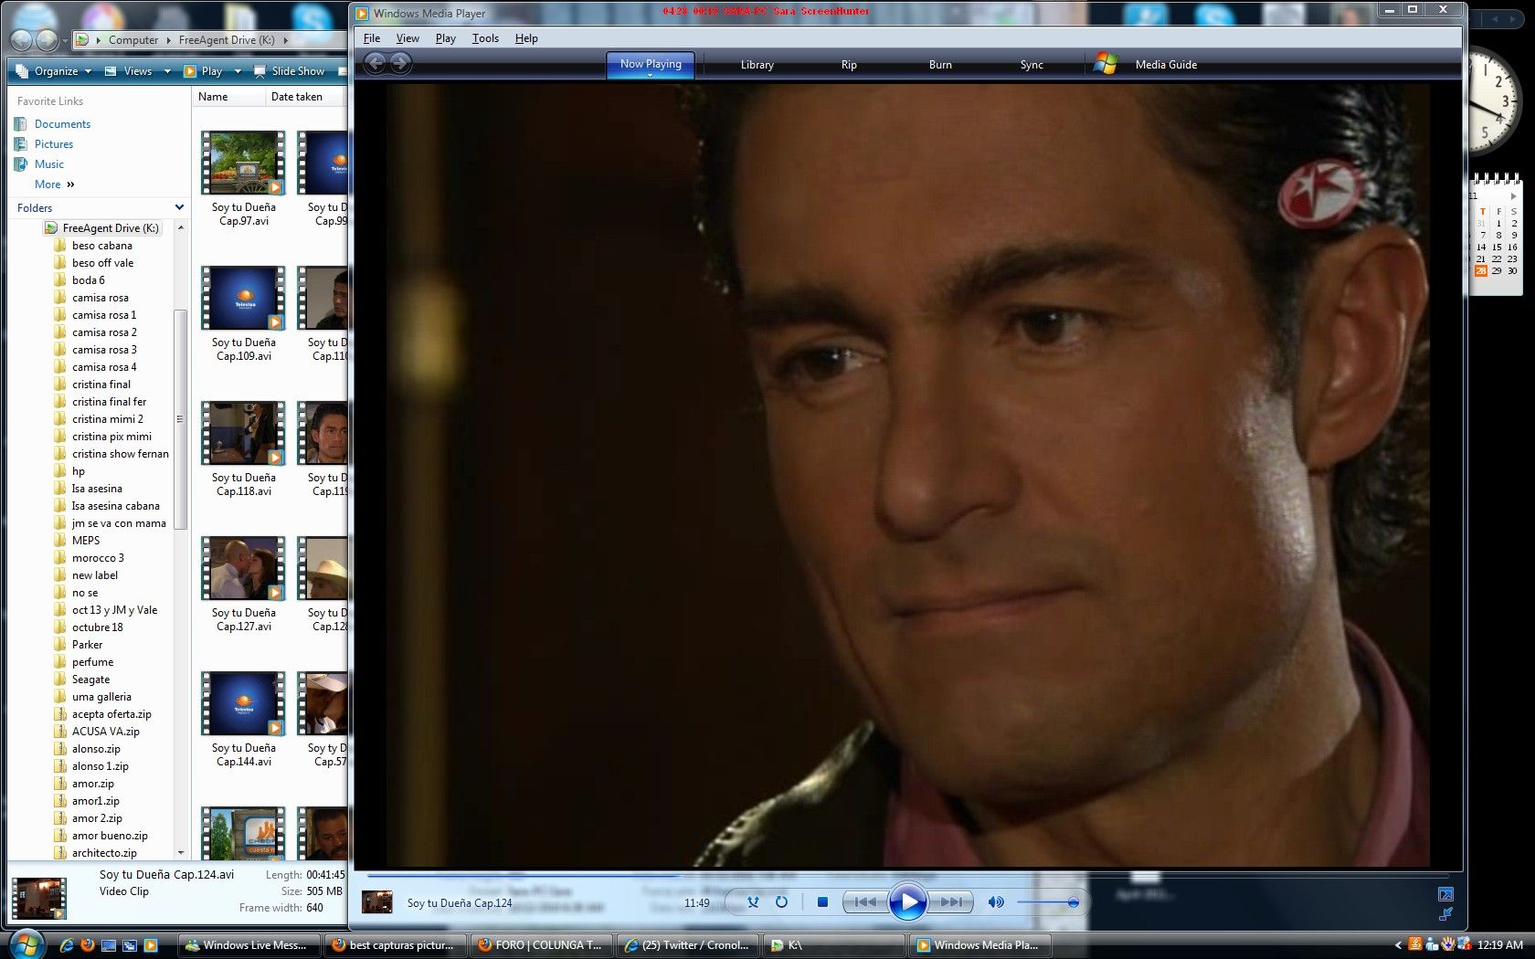The width and height of the screenshot is (1535, 959).
Task: Mute the player sound
Action: point(996,902)
